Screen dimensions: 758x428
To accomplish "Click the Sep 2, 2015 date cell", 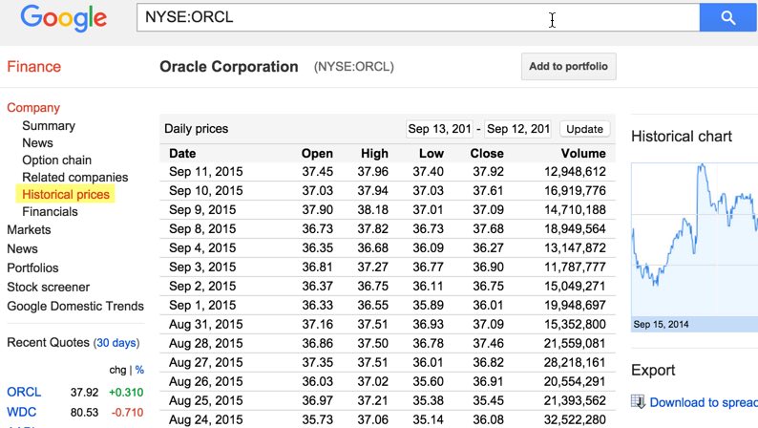I will point(202,287).
